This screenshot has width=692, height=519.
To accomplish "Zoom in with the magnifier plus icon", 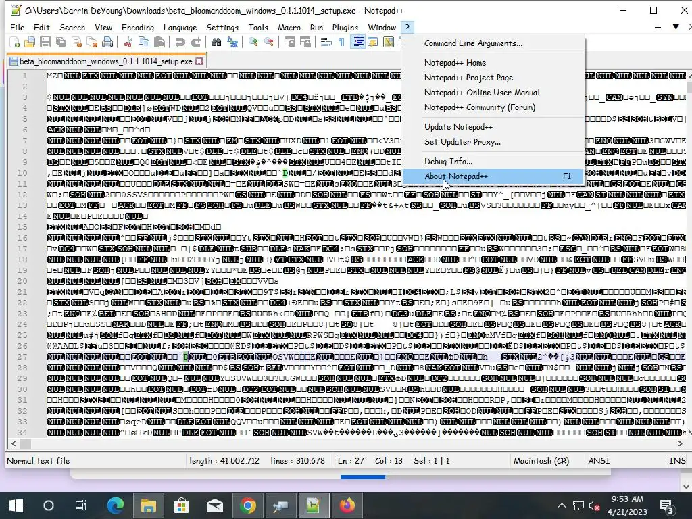I will coord(253,43).
